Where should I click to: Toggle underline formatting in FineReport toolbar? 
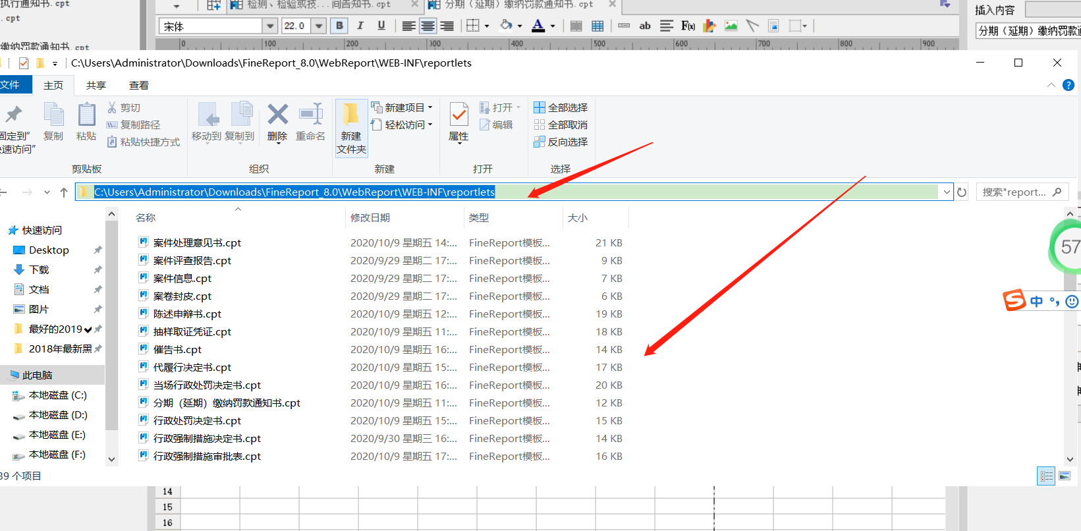(381, 26)
